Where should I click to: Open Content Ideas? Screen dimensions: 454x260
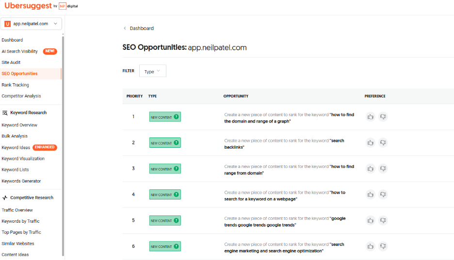coord(15,255)
